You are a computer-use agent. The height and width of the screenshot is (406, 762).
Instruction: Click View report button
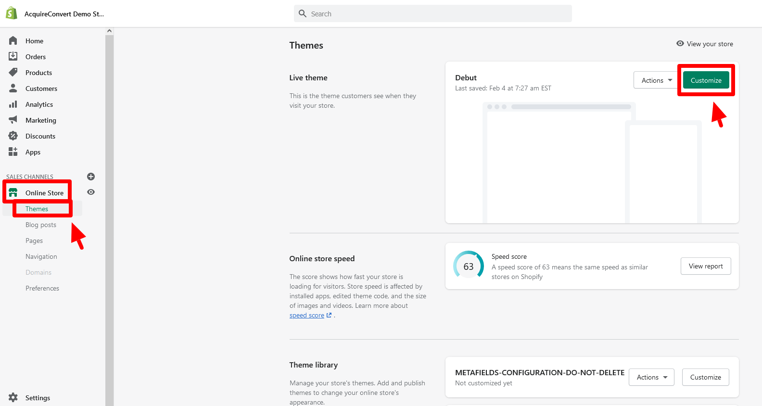point(706,266)
